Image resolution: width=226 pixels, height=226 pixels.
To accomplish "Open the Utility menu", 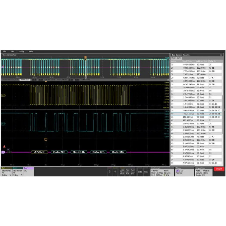I will 21,51.
